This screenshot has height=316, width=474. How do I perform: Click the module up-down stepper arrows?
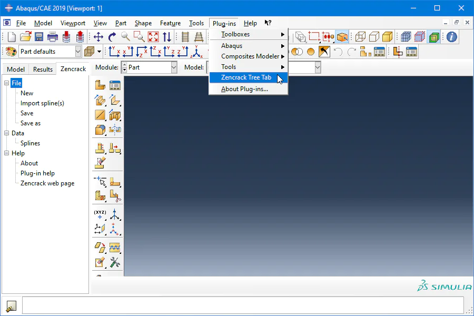click(124, 67)
